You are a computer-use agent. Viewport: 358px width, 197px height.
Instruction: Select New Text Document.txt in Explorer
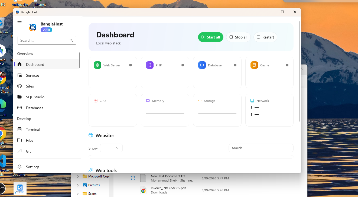[168, 176]
